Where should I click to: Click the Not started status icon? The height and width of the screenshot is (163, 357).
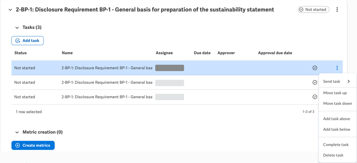click(301, 9)
